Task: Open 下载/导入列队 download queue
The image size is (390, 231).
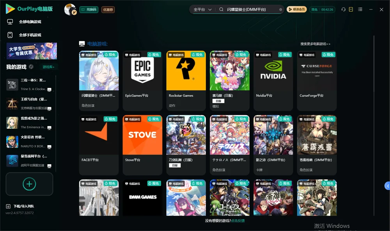Action: pyautogui.click(x=20, y=206)
